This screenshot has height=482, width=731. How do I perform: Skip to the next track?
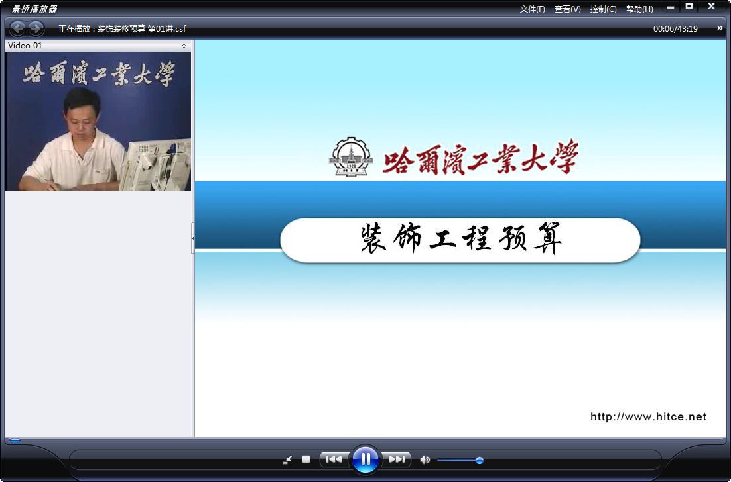coord(396,459)
